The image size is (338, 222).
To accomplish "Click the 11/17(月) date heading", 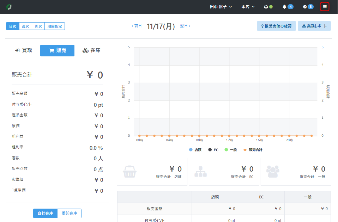I will point(161,26).
